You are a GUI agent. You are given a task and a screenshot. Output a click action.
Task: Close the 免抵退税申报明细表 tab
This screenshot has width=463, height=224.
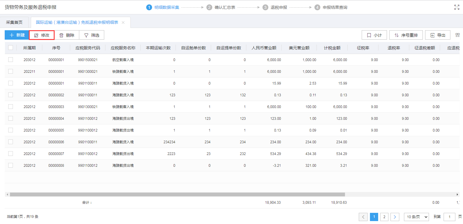coord(123,23)
